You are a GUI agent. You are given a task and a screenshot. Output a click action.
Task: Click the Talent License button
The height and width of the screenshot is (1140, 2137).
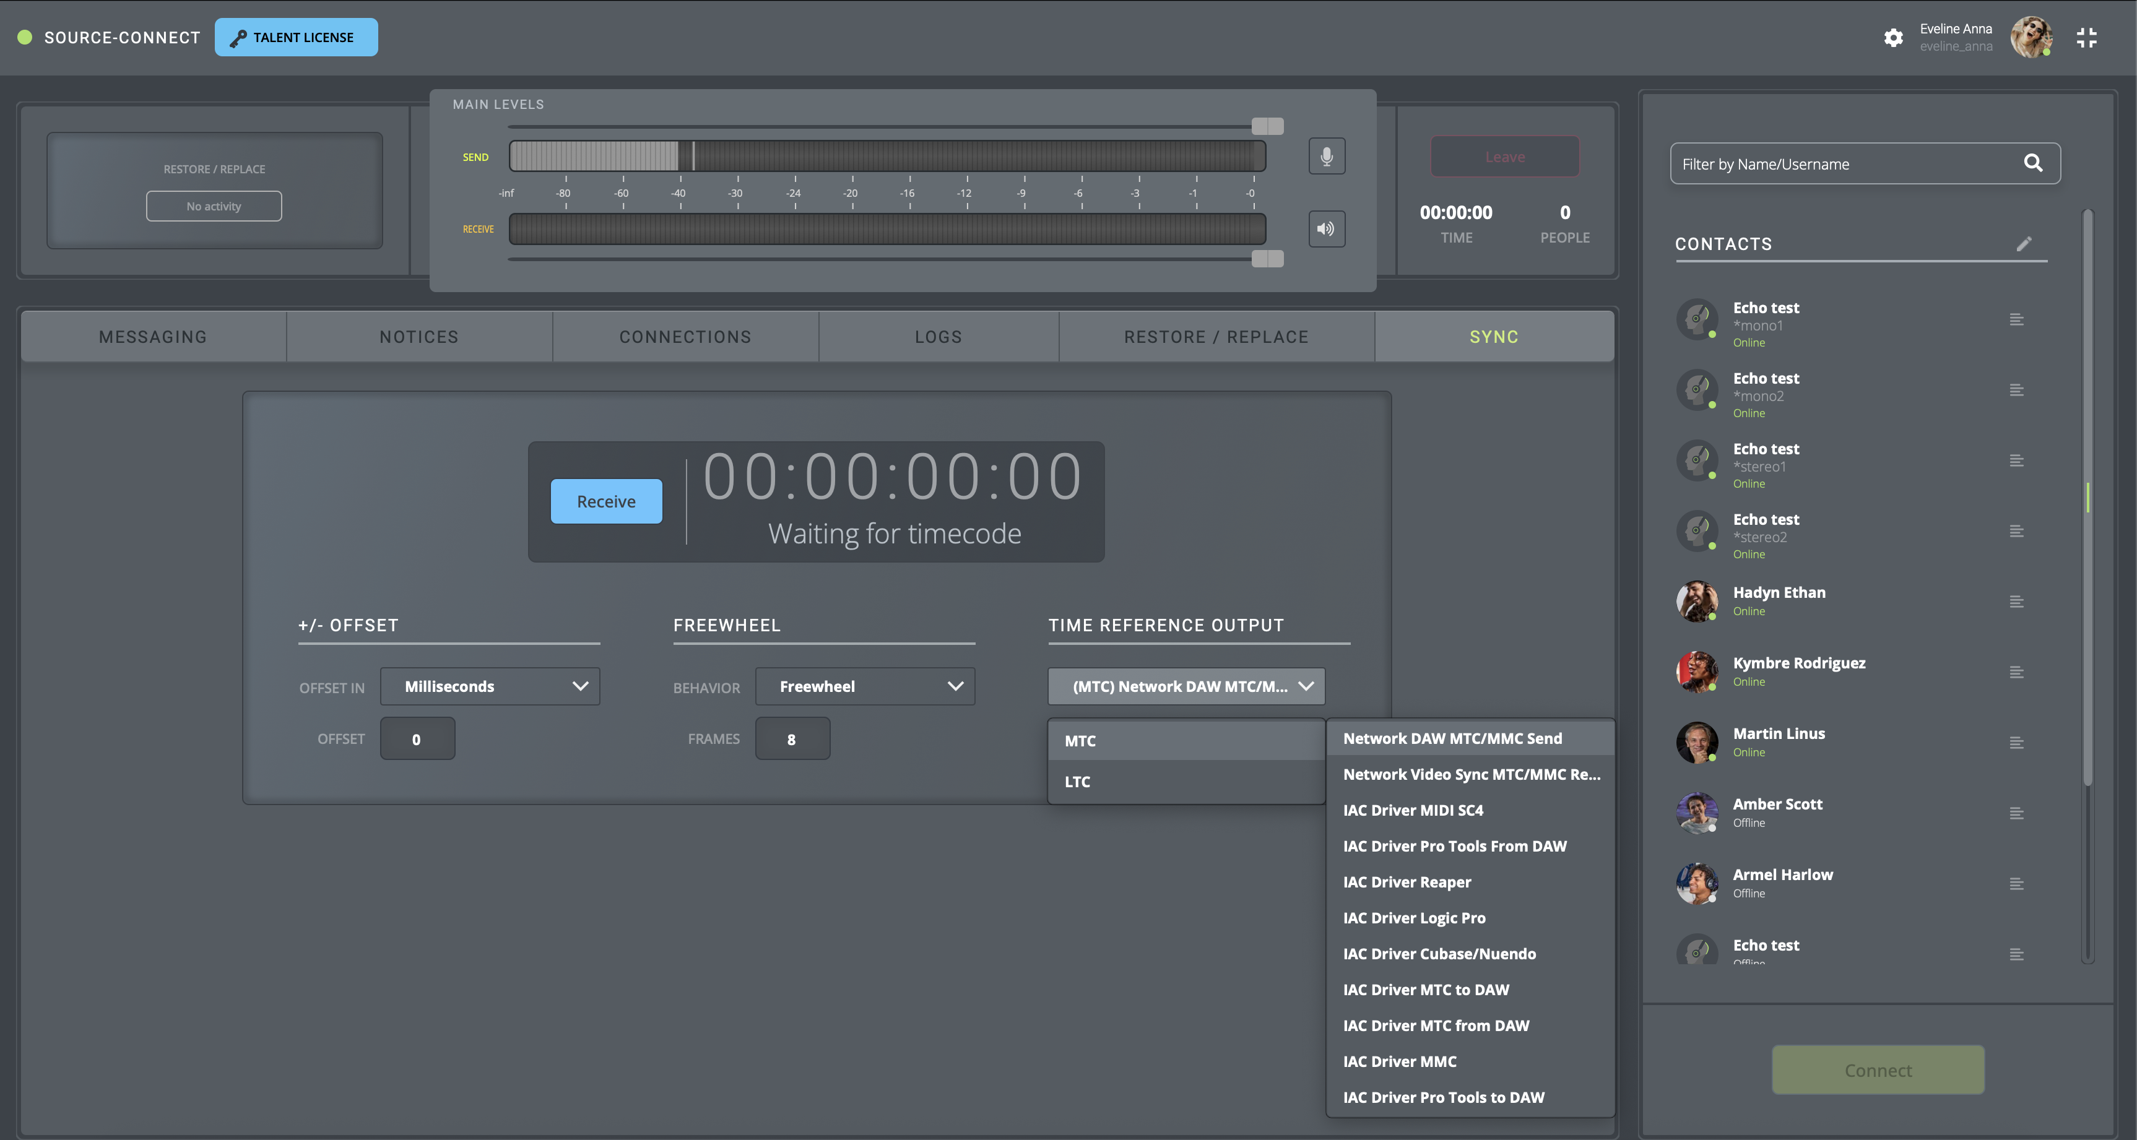pyautogui.click(x=296, y=37)
